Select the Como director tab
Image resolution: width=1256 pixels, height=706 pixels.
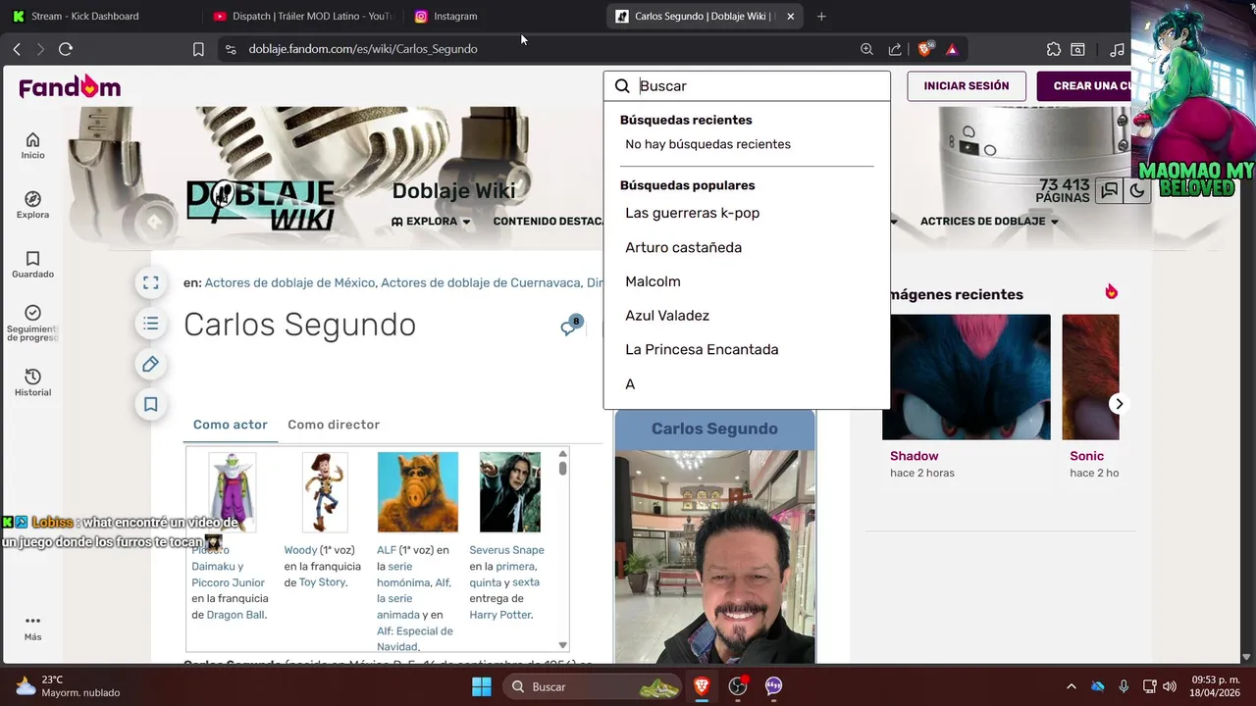[334, 425]
